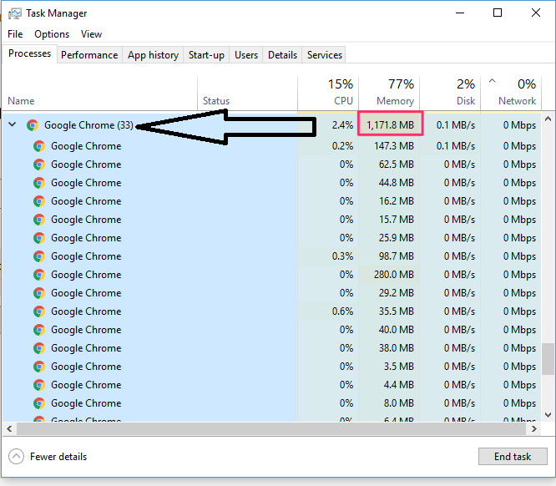Click the vertical scrollbar thumb in the process list
The height and width of the screenshot is (486, 556).
pyautogui.click(x=548, y=359)
